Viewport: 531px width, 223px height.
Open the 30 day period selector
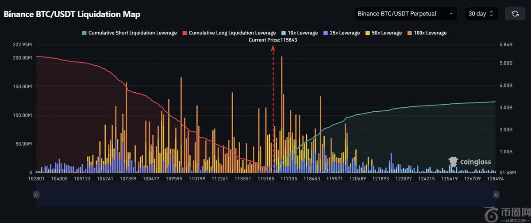477,14
